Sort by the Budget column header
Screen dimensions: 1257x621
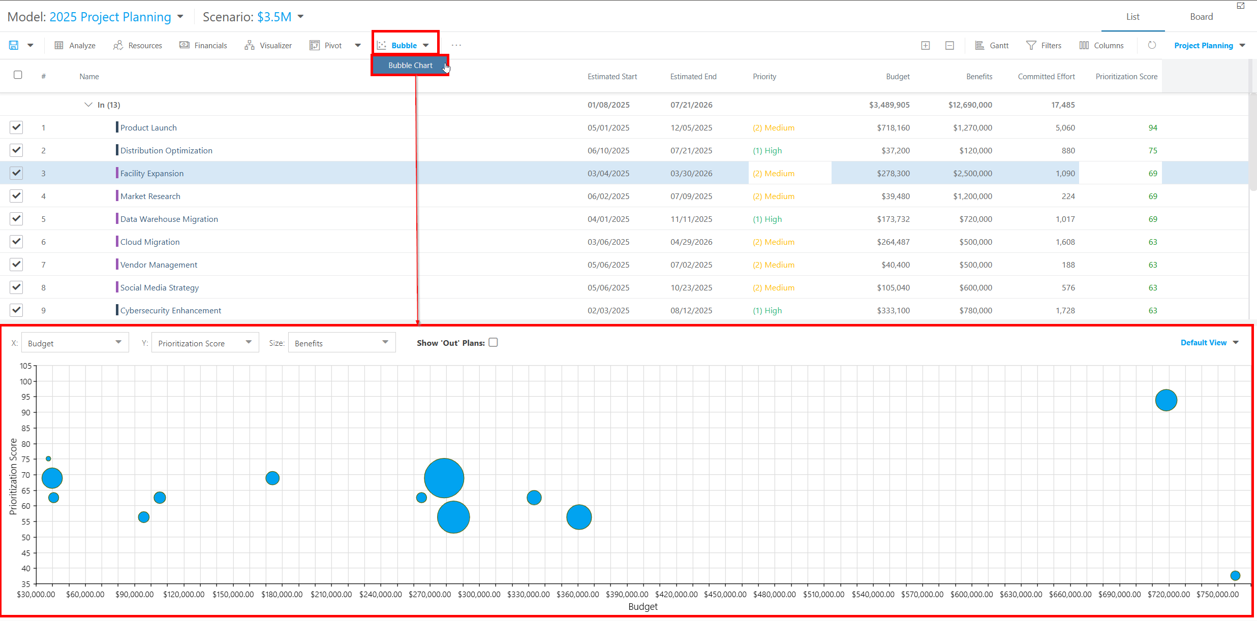tap(898, 77)
